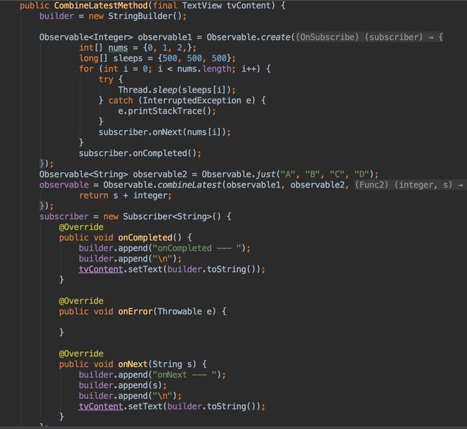467x429 pixels.
Task: Click the underlined "nums" array declaration
Action: (118, 47)
